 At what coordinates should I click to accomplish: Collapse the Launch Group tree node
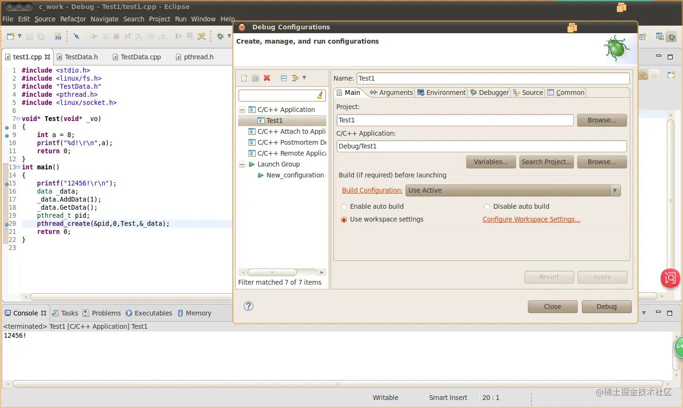tap(242, 164)
